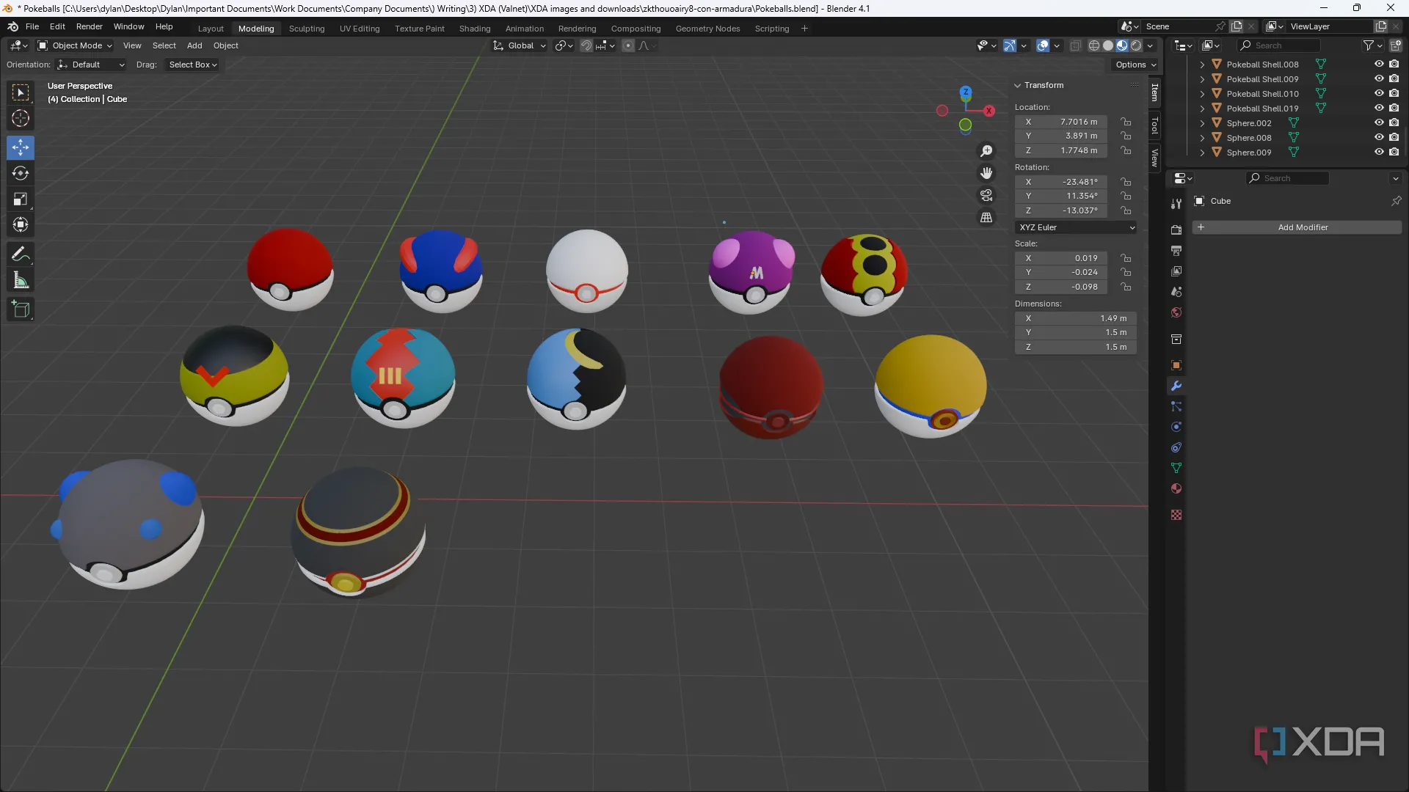1409x792 pixels.
Task: Pin the Cube properties context
Action: click(1396, 201)
